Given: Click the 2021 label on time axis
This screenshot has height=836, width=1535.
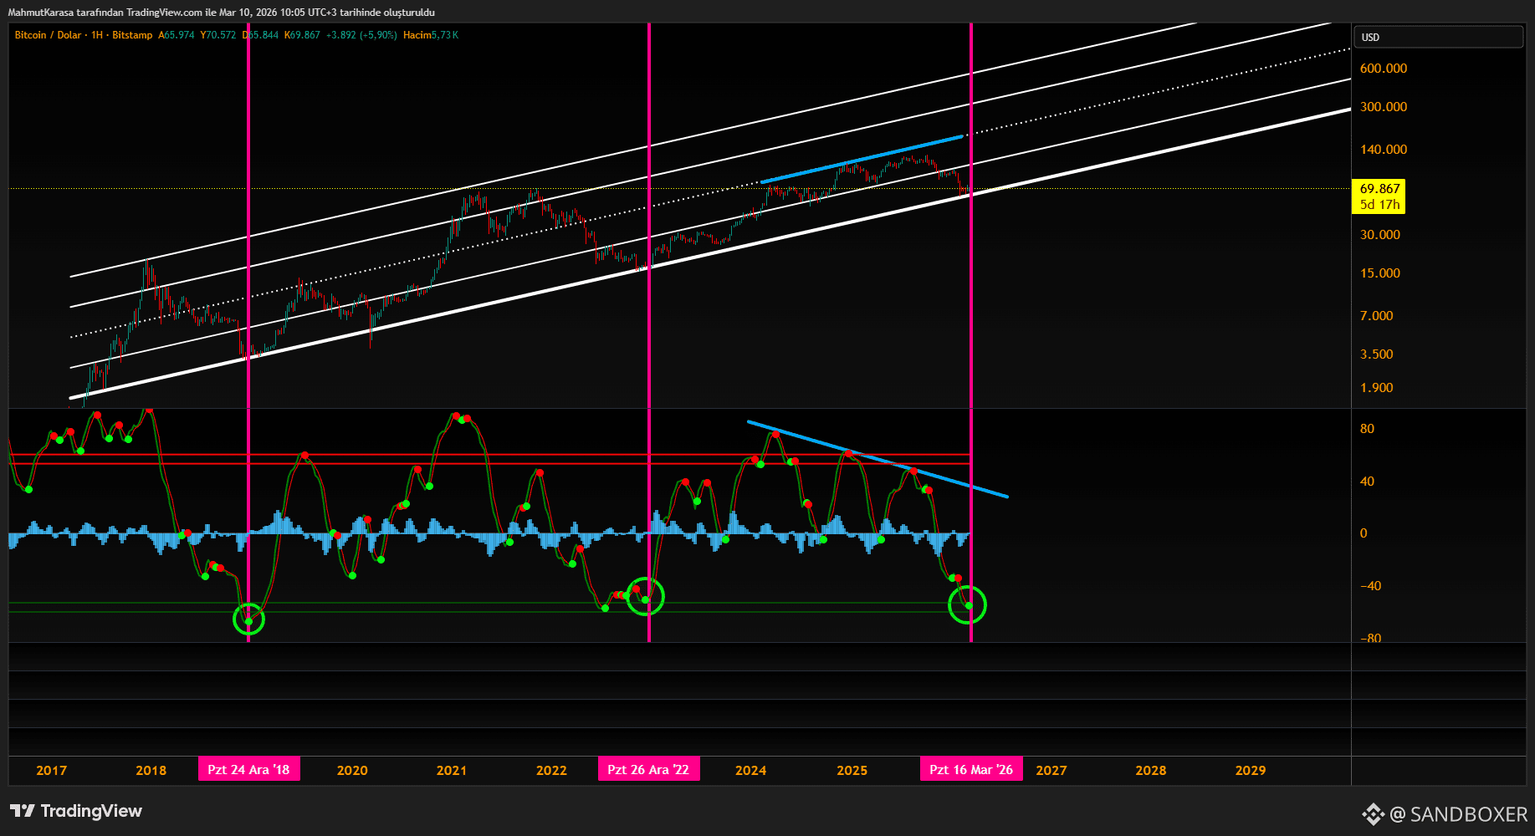Looking at the screenshot, I should pyautogui.click(x=452, y=770).
